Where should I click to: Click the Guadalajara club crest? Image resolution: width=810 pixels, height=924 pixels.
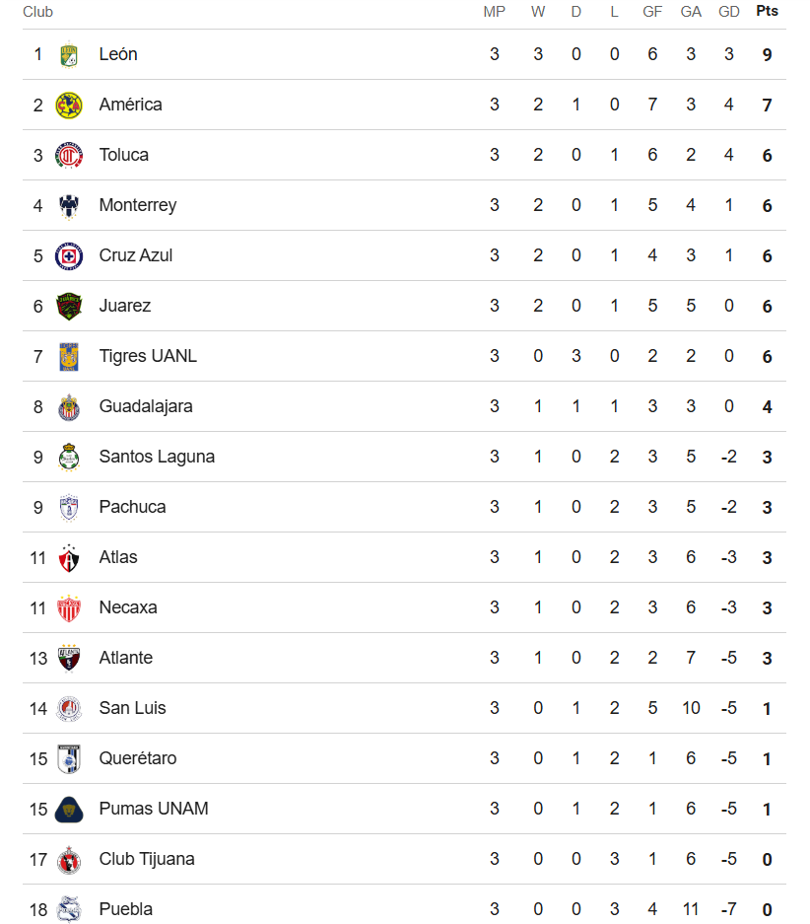click(69, 407)
